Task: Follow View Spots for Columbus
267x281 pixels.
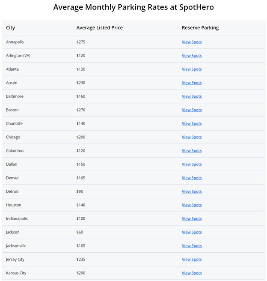Action: (192, 151)
